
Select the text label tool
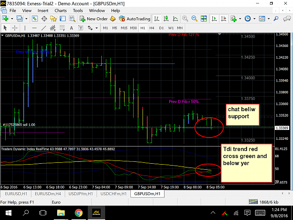coord(81,28)
